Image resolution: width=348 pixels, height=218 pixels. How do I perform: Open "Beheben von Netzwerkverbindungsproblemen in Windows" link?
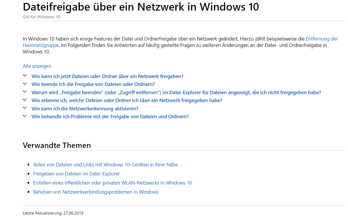(x=96, y=192)
